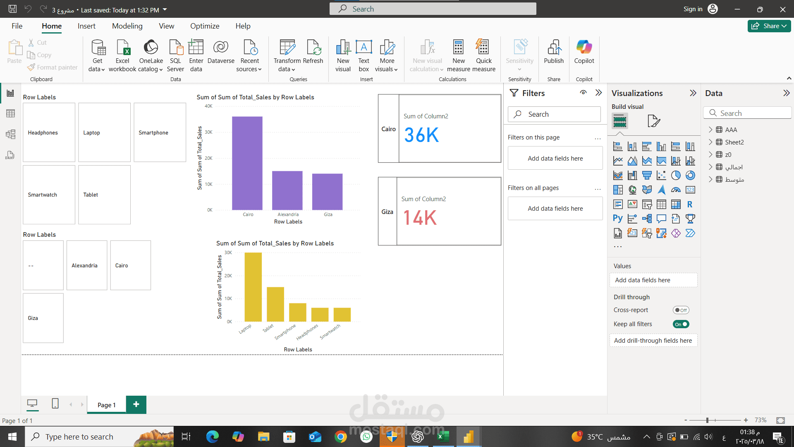Image resolution: width=794 pixels, height=447 pixels.
Task: Open Format visual tab in Visualizations
Action: point(653,121)
